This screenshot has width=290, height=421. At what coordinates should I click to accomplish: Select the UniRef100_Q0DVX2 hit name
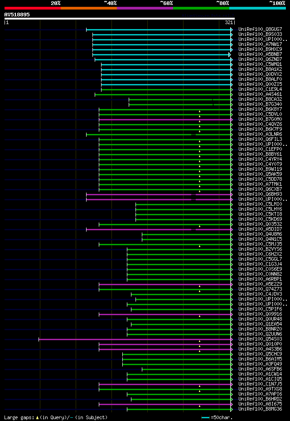click(260, 74)
